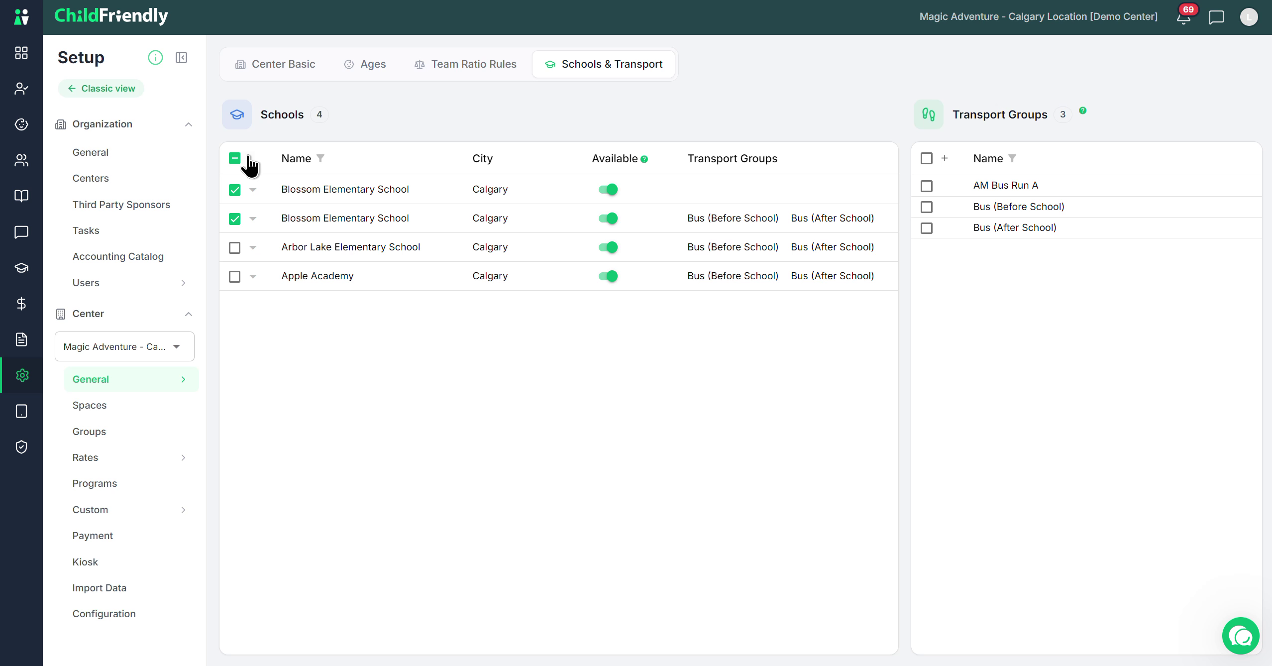
Task: Open the dashboard grid icon in left rail
Action: coord(21,53)
